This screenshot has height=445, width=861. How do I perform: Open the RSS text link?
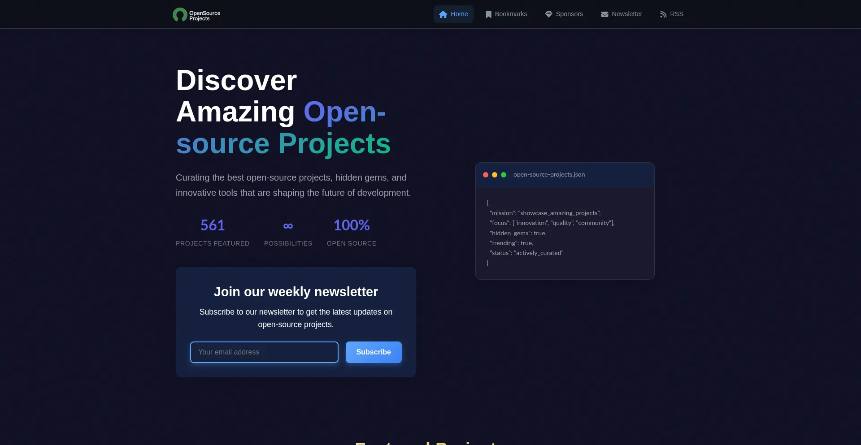[676, 14]
